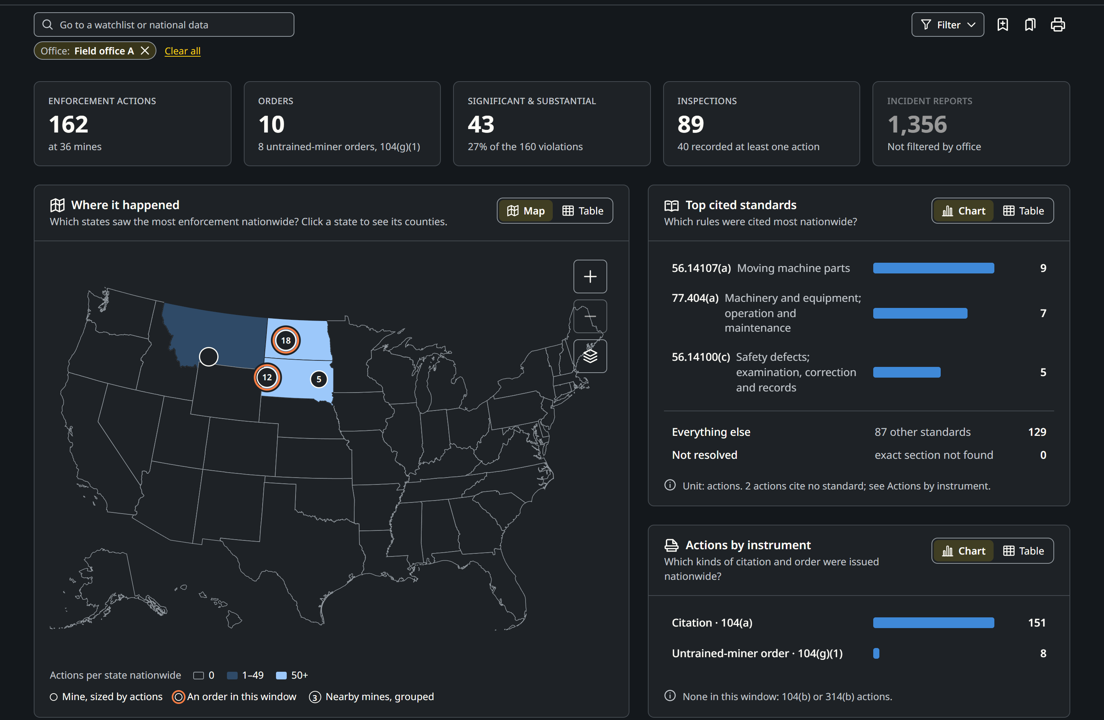Zoom in on the map

590,277
